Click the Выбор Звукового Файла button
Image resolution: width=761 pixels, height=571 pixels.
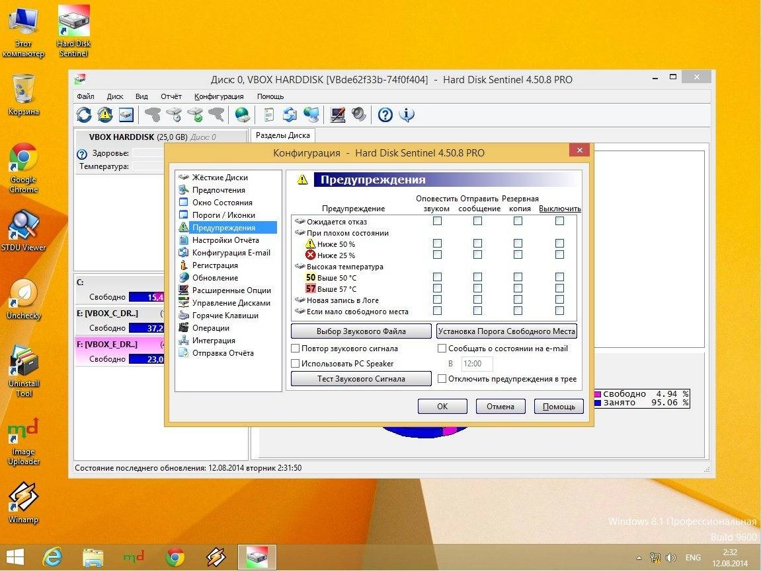pos(361,331)
